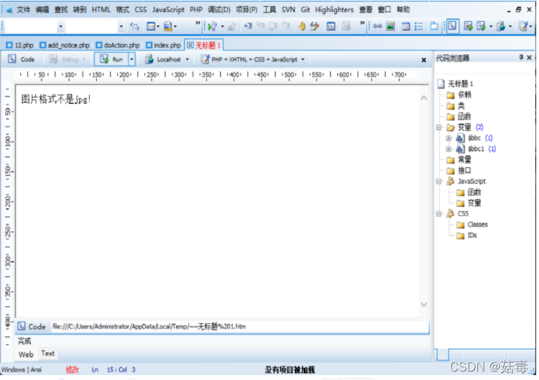Pin the 代码浏览器 panel
Image resolution: width=539 pixels, height=380 pixels.
coord(521,57)
